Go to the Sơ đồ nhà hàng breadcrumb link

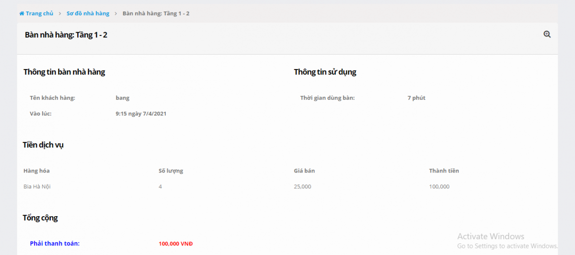[x=88, y=13]
